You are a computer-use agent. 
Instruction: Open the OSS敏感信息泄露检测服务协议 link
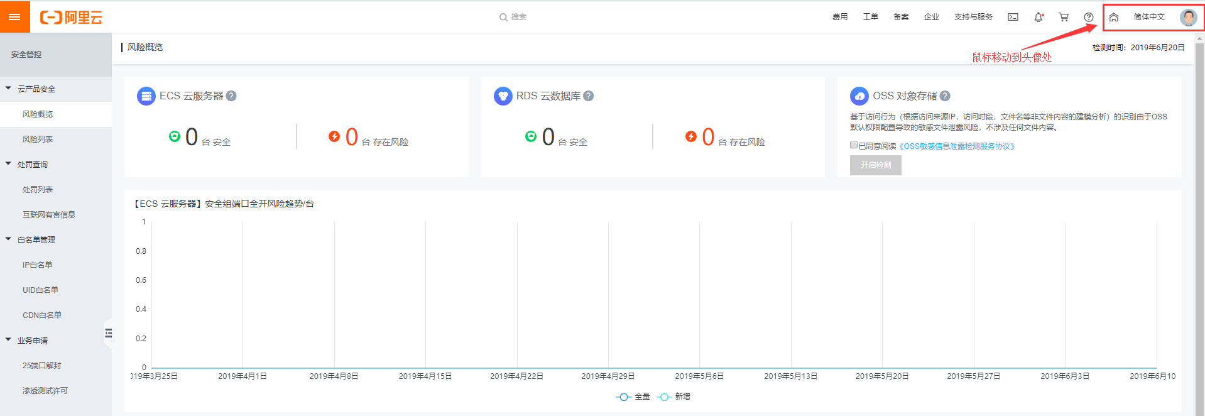click(x=957, y=146)
